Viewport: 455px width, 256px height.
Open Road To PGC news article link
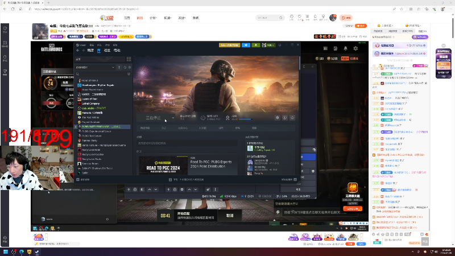click(211, 164)
